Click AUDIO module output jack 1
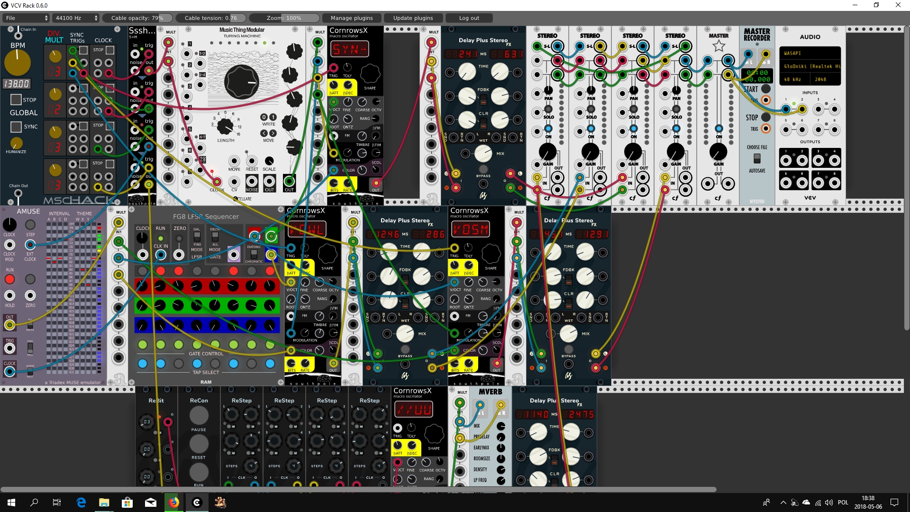Image resolution: width=910 pixels, height=512 pixels. [x=786, y=161]
